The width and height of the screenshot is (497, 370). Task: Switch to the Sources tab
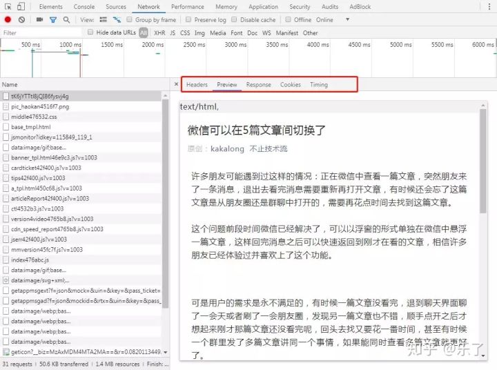pos(116,7)
